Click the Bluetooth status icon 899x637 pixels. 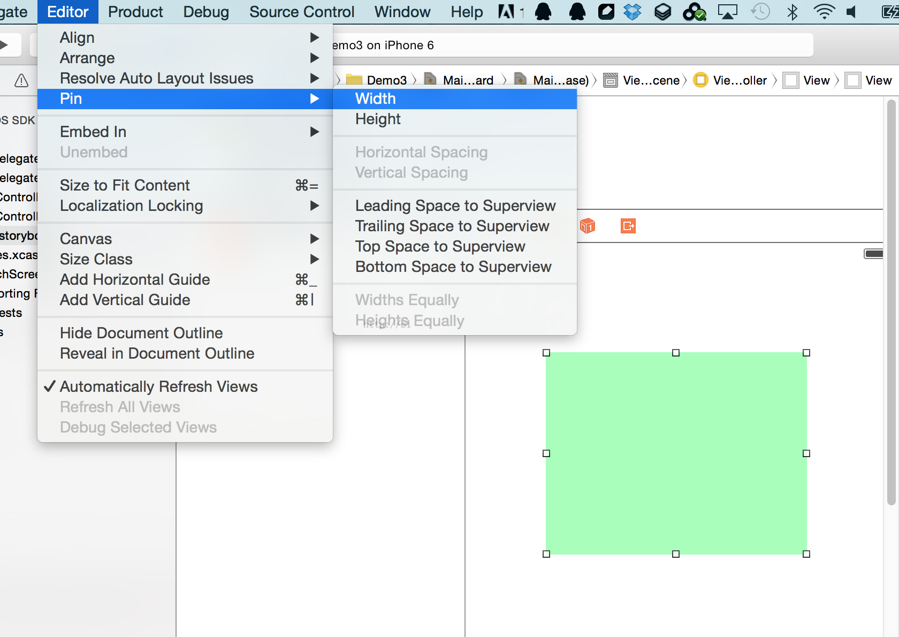(793, 12)
